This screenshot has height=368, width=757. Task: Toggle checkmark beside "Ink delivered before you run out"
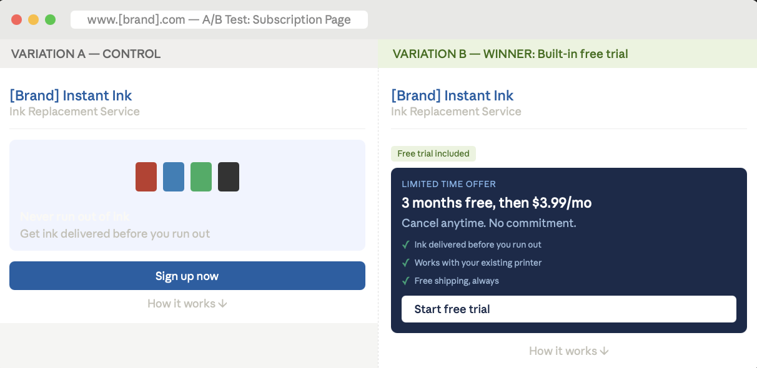click(406, 245)
